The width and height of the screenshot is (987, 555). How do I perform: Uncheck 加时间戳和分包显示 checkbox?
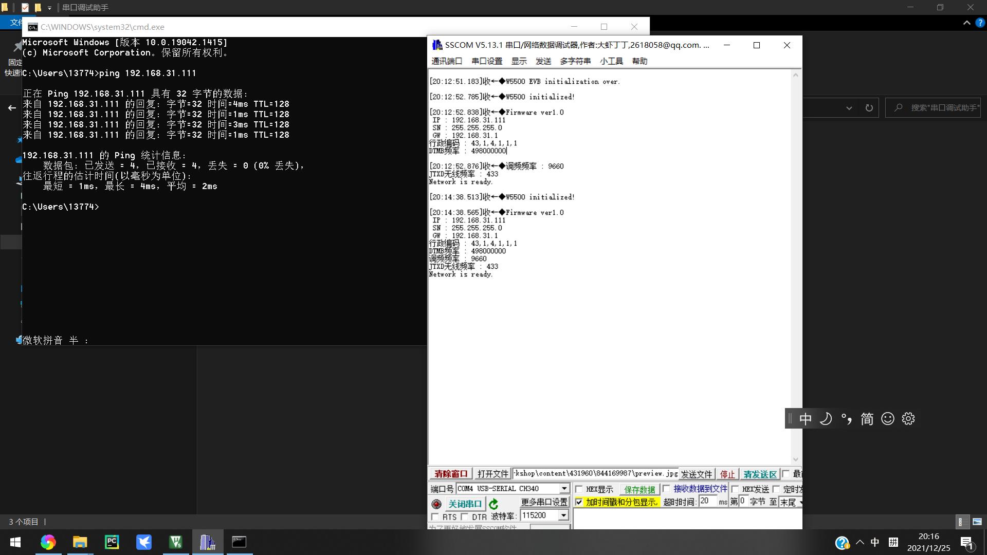(x=579, y=502)
